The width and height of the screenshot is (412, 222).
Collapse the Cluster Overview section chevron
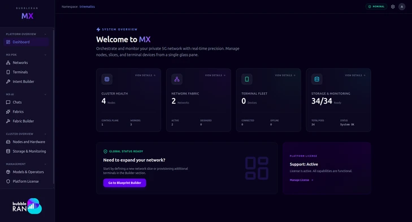[45, 134]
